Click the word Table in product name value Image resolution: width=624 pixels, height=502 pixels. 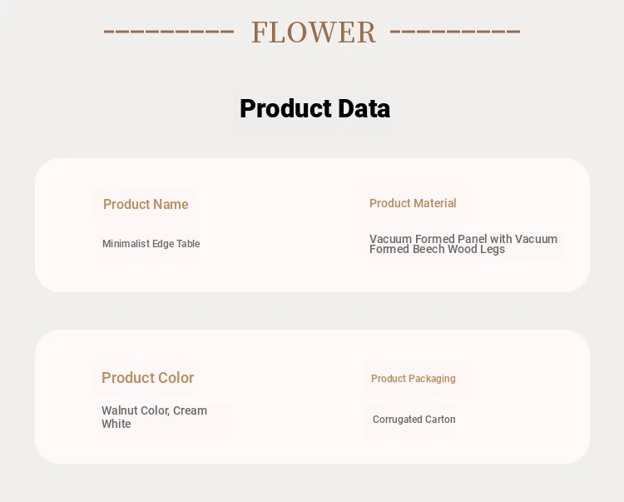pos(187,244)
